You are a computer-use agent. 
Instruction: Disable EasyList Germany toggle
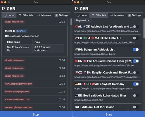point(136,84)
